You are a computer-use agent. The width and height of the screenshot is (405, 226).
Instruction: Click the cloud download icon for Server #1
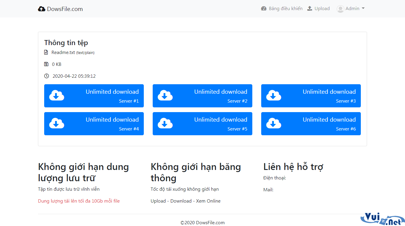57,96
